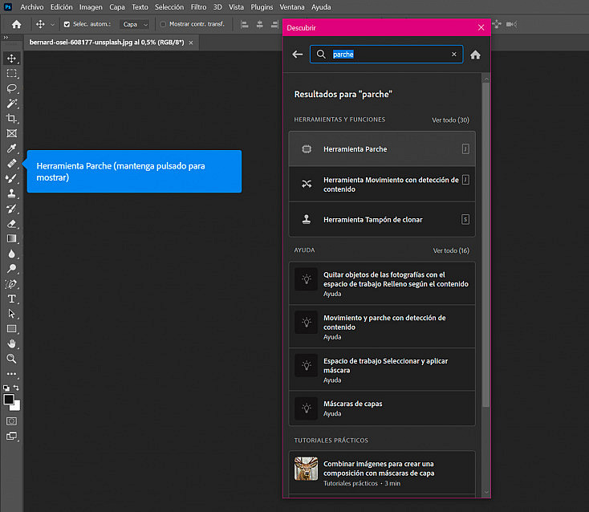Select the Dodge tool
The height and width of the screenshot is (512, 589).
point(12,269)
